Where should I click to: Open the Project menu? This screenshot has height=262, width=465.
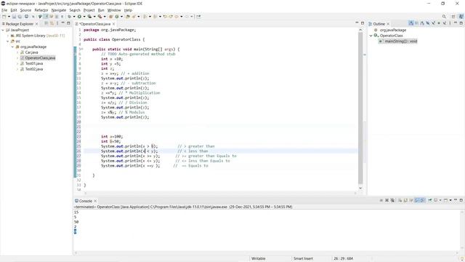[89, 10]
